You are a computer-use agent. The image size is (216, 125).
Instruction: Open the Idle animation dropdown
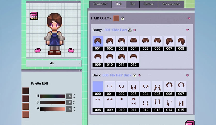click(x=53, y=63)
